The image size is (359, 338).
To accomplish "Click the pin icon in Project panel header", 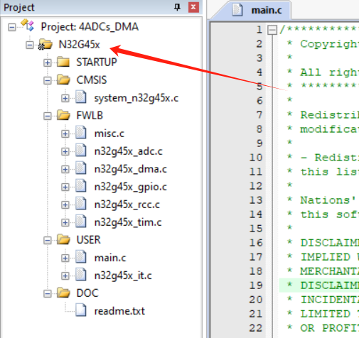I will tap(177, 7).
